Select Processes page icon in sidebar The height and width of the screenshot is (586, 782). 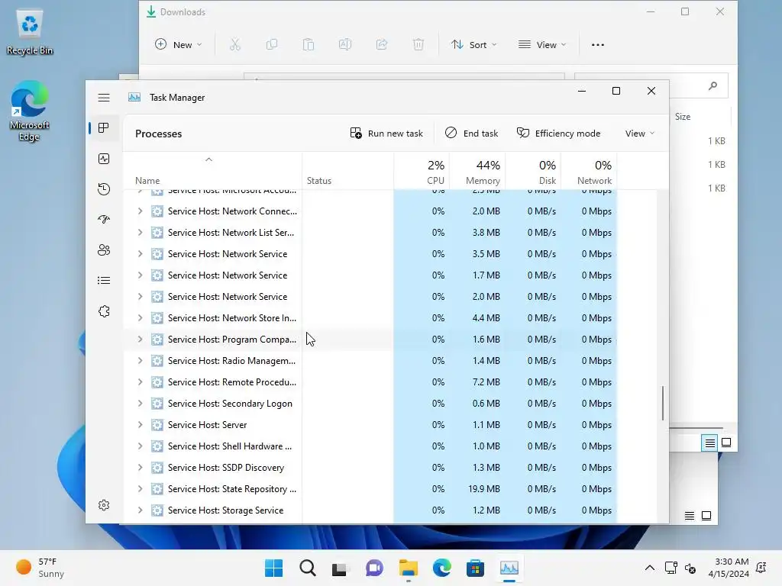[x=104, y=128]
